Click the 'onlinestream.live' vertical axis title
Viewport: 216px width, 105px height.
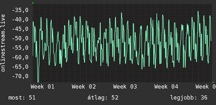[3, 43]
